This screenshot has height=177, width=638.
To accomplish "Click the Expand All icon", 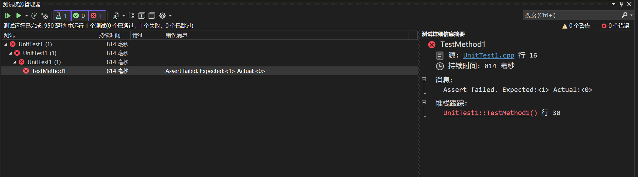I will point(142,16).
